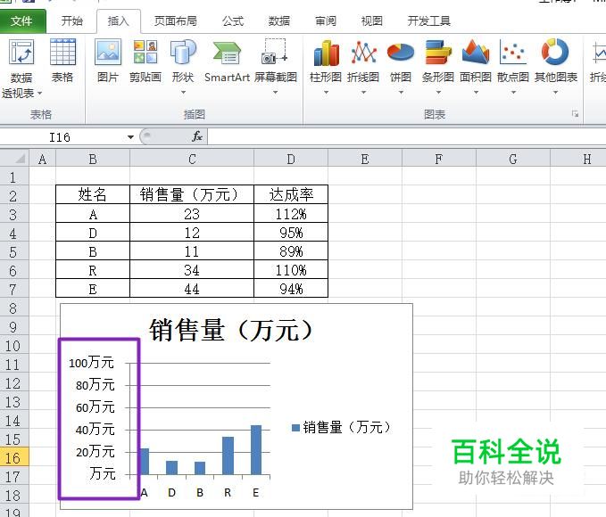This screenshot has height=517, width=606.
Task: Select all cells with corner button
Action: tap(14, 159)
